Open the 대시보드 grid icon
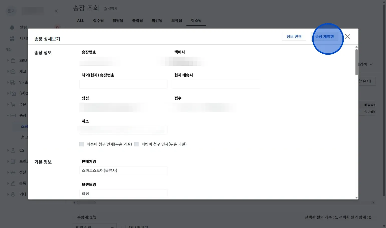Viewport: 386px width, 228px height. click(x=12, y=38)
